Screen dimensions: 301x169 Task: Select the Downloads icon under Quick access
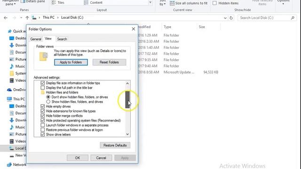(12, 45)
